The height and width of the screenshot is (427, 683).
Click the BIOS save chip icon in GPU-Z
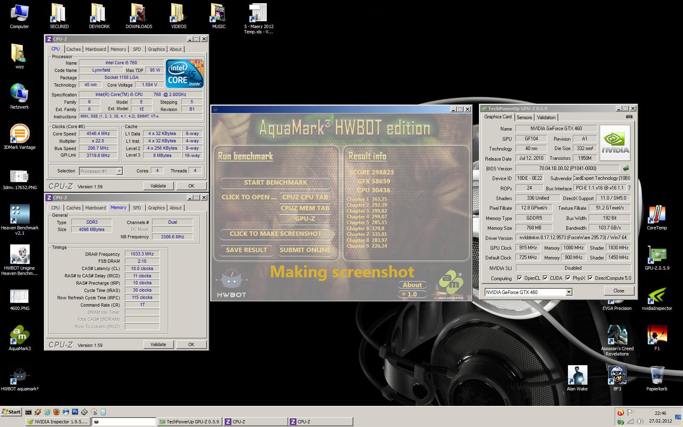click(626, 168)
